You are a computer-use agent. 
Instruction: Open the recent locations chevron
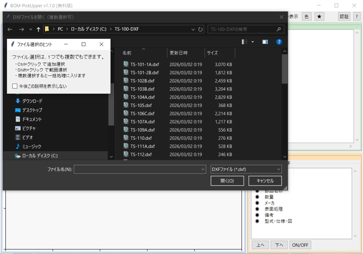30,29
